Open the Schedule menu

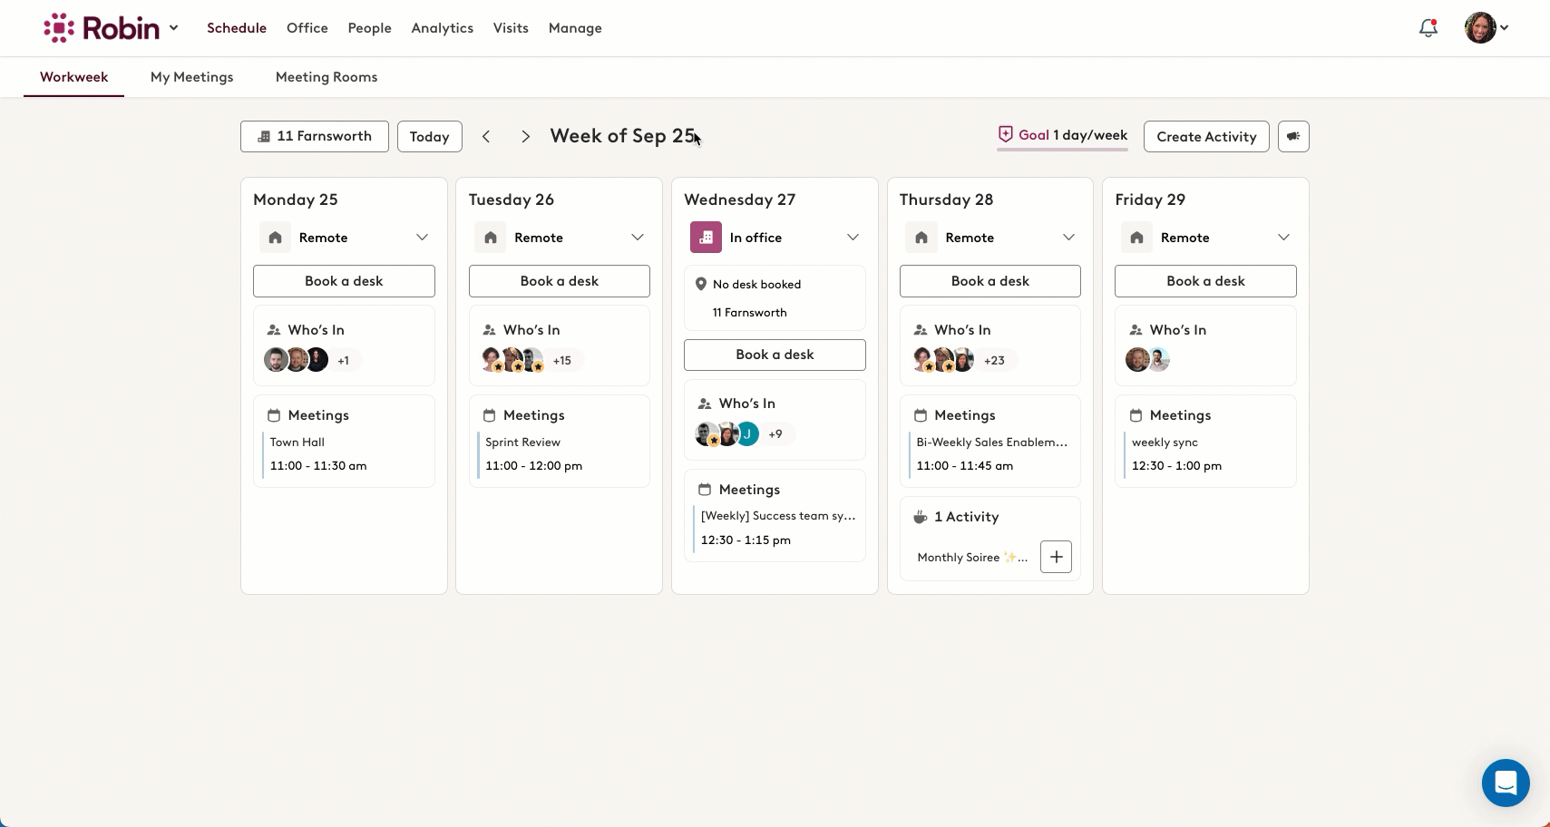(x=237, y=28)
